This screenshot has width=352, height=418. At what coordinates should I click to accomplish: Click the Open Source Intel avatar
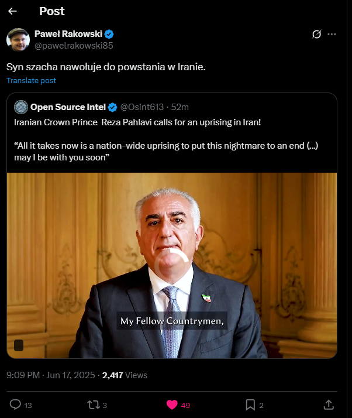point(21,107)
